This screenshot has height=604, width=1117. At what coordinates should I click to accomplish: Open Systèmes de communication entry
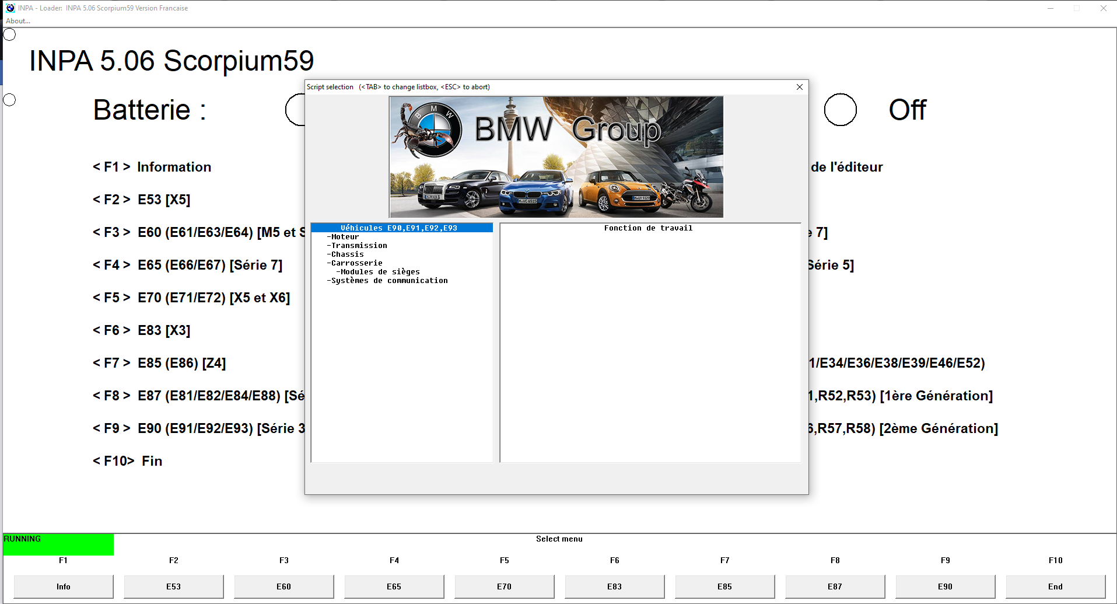(x=387, y=281)
